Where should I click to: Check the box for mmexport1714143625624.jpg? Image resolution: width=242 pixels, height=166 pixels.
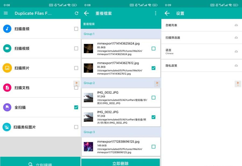(154, 49)
